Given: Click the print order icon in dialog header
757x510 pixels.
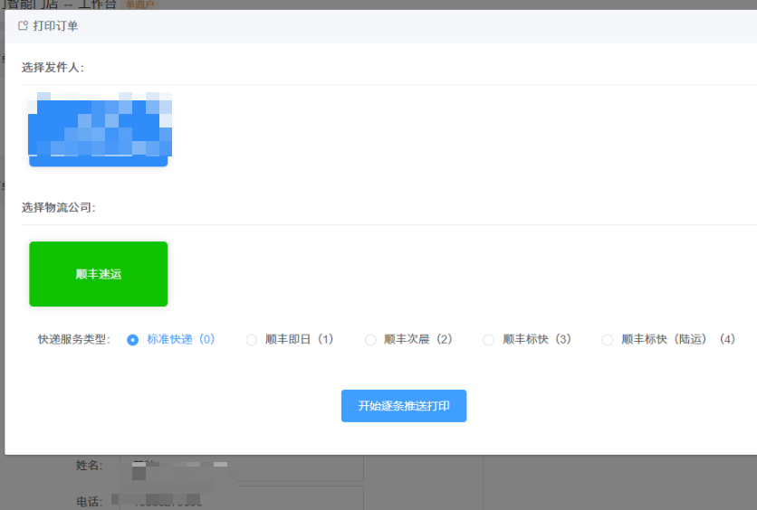Looking at the screenshot, I should pos(23,25).
